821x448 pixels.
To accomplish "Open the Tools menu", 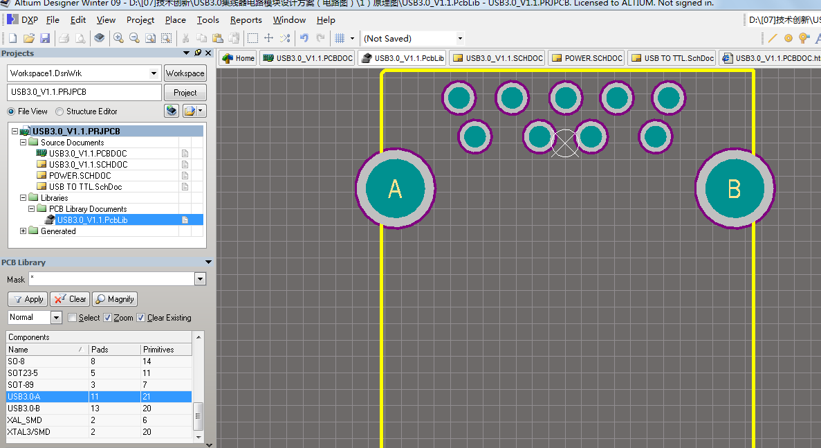I will 208,20.
